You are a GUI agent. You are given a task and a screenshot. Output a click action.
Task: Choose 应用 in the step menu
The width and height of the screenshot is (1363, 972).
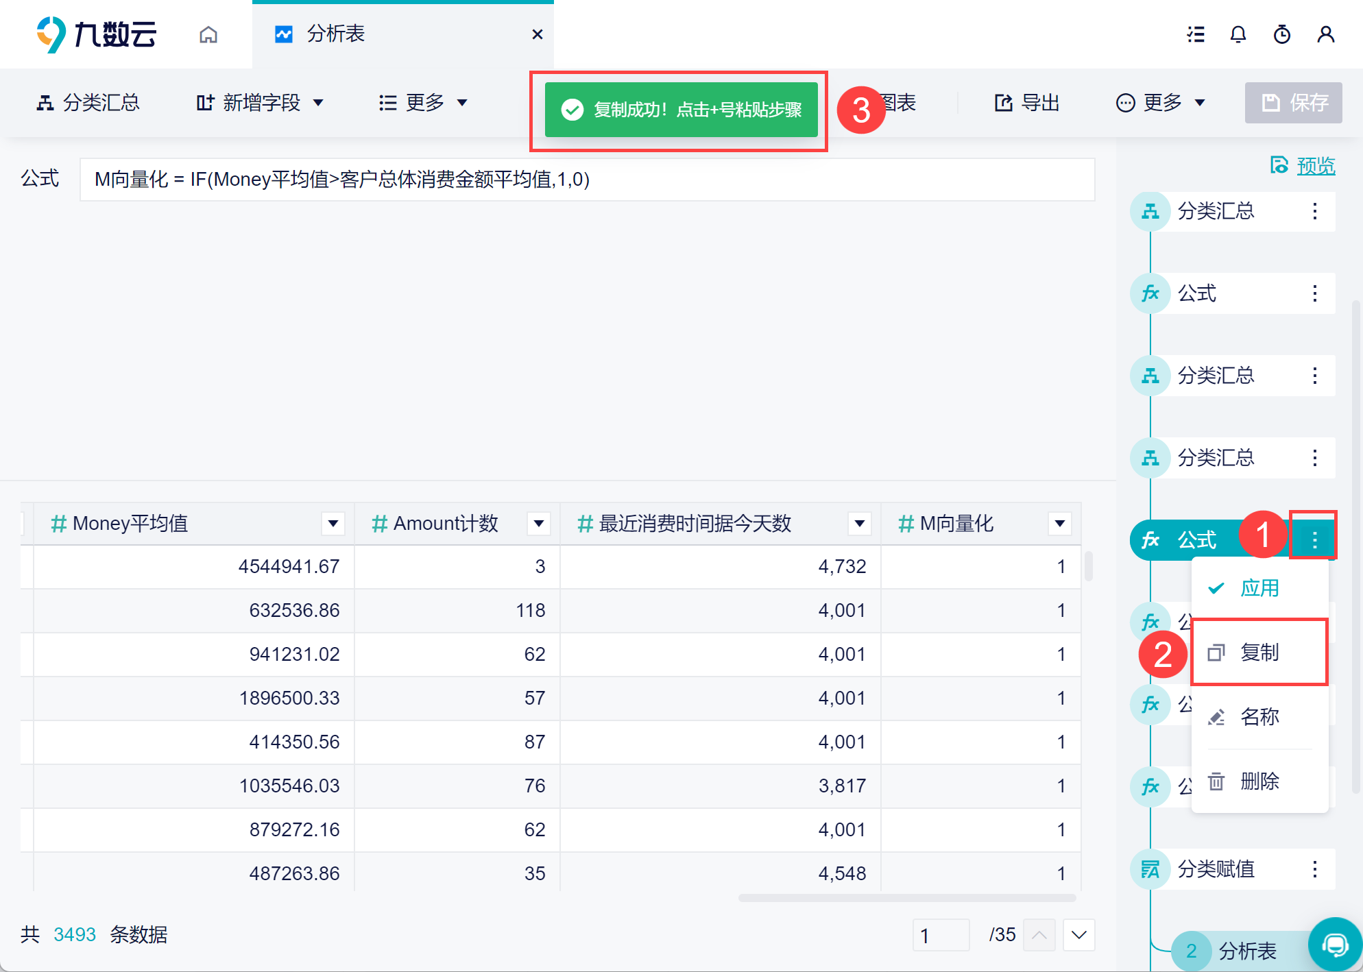click(x=1259, y=588)
